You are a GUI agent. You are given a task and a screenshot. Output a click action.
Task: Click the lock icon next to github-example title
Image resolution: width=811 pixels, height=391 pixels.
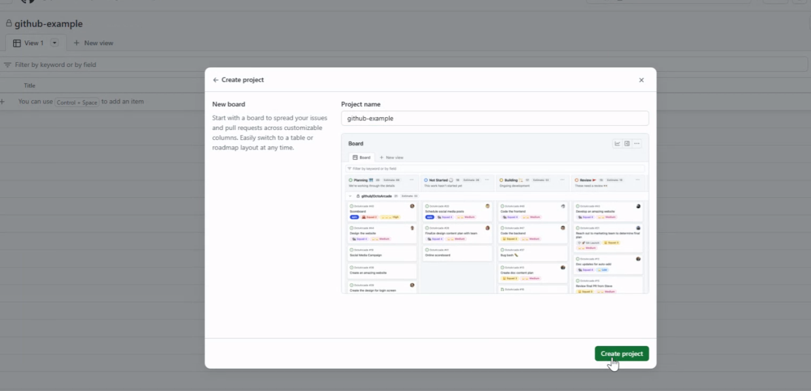pyautogui.click(x=9, y=23)
